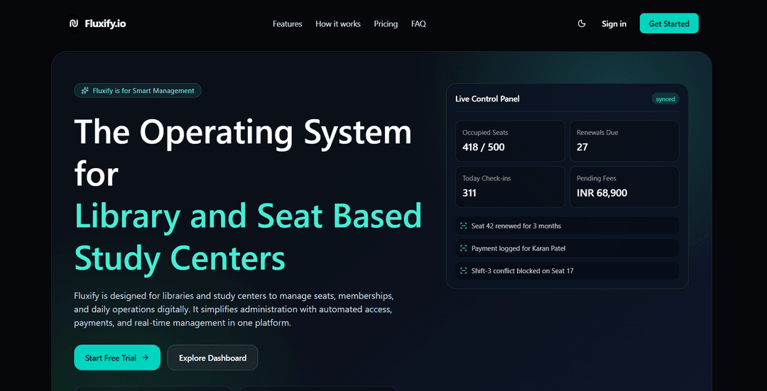This screenshot has width=767, height=391.
Task: Select the Pending Fees card
Action: click(x=624, y=187)
